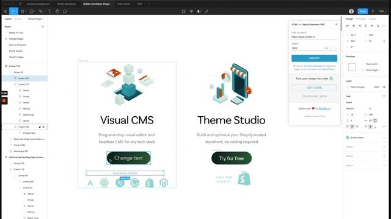The height and width of the screenshot is (219, 391).
Task: Add a new page with the plus icon
Action: pos(43,27)
